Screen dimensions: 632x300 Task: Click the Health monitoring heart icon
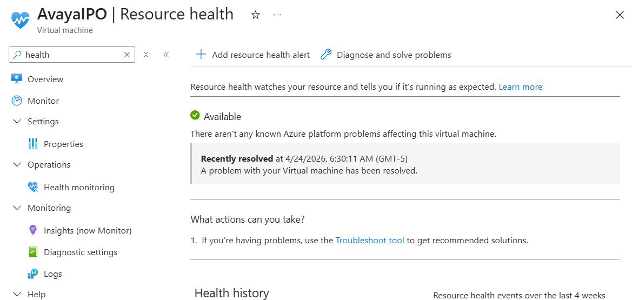click(x=33, y=187)
